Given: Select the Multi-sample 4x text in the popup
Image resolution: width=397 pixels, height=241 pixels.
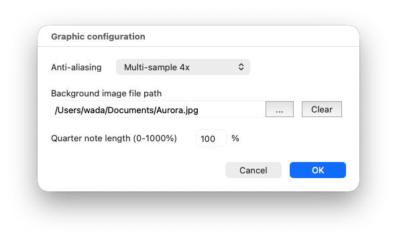Looking at the screenshot, I should tap(156, 67).
